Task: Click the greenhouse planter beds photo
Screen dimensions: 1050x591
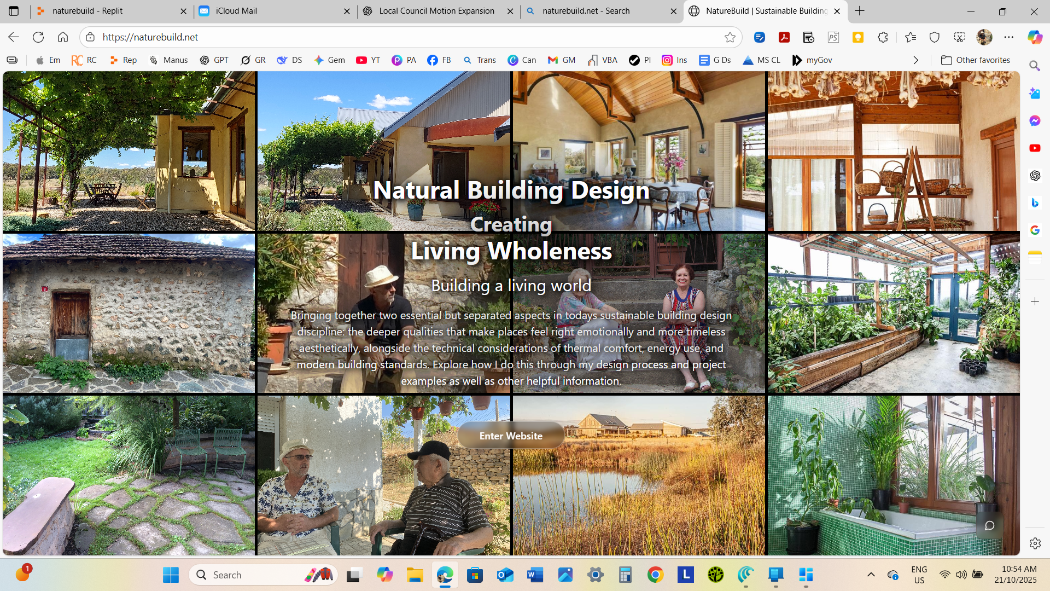Action: tap(894, 314)
